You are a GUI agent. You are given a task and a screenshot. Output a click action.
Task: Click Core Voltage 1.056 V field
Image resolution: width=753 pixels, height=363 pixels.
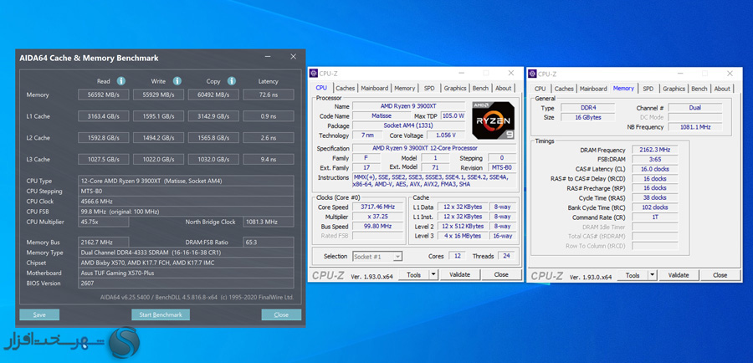[446, 135]
